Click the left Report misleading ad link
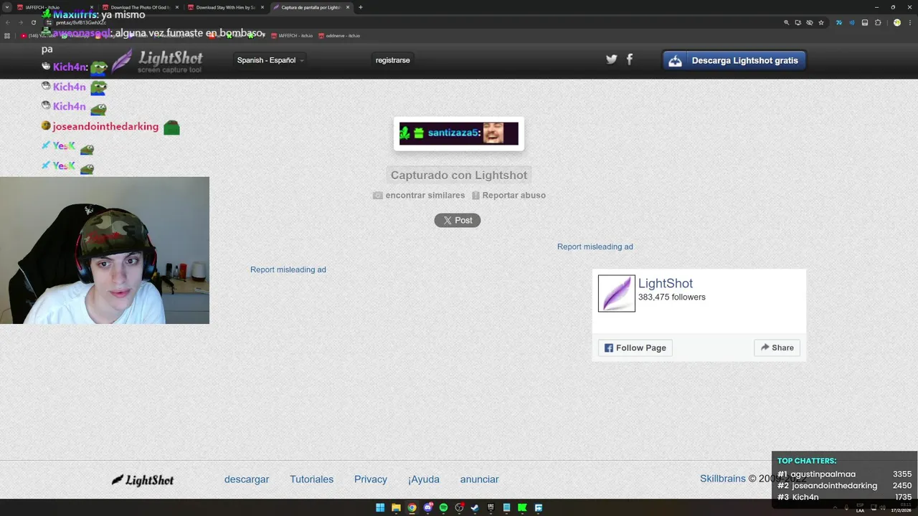The width and height of the screenshot is (918, 516). 288,269
